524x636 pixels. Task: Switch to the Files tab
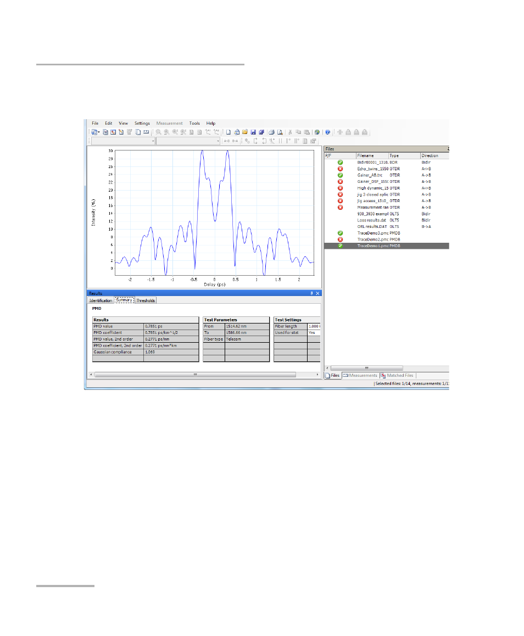332,376
